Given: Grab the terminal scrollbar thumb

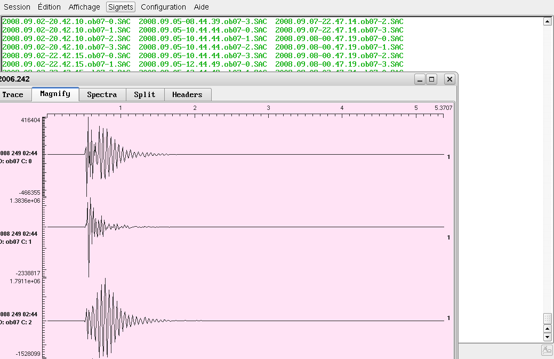Looking at the screenshot, I should click(x=547, y=318).
